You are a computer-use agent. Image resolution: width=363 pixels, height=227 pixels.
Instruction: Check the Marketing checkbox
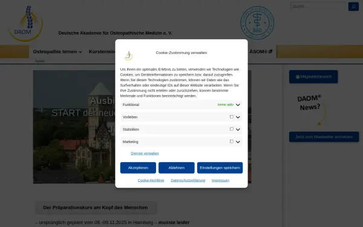[232, 141]
